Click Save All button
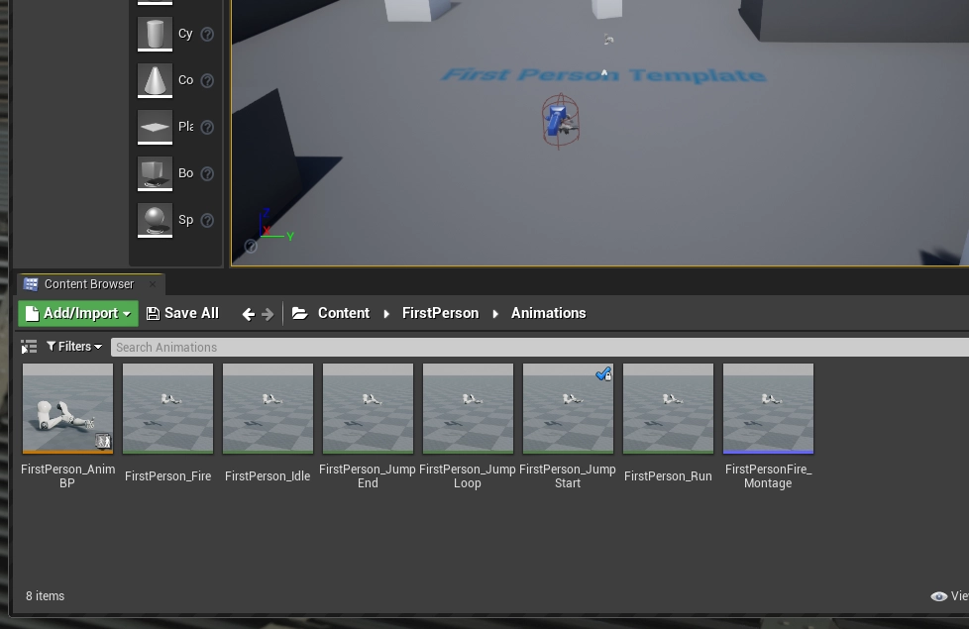This screenshot has height=629, width=969. coord(183,313)
